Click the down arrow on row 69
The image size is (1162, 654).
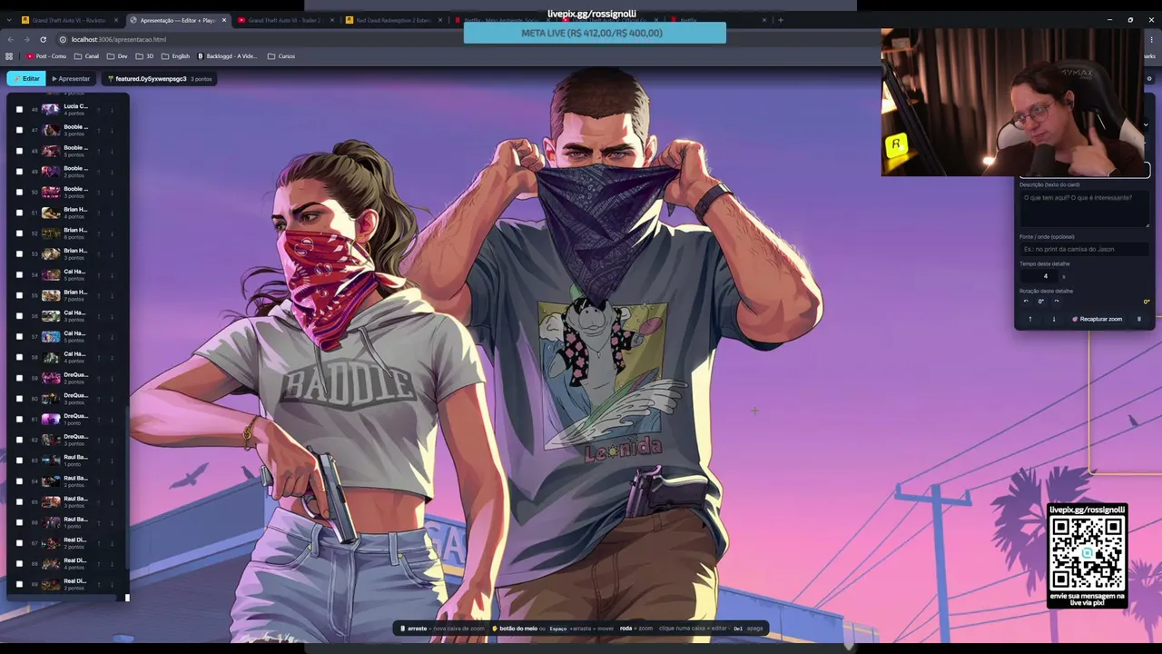112,584
